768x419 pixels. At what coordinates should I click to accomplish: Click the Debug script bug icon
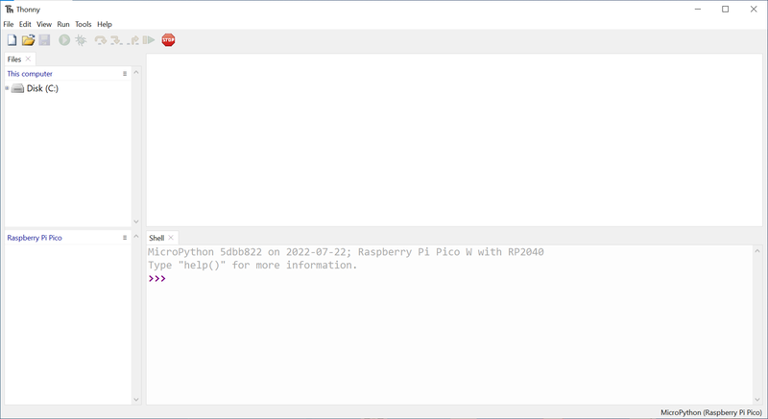pos(81,40)
